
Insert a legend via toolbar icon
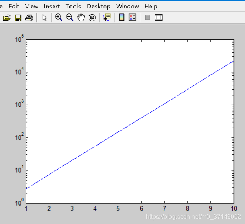[133, 17]
